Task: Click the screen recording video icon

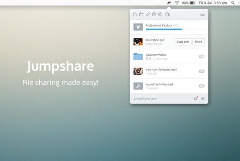Action: click(167, 14)
